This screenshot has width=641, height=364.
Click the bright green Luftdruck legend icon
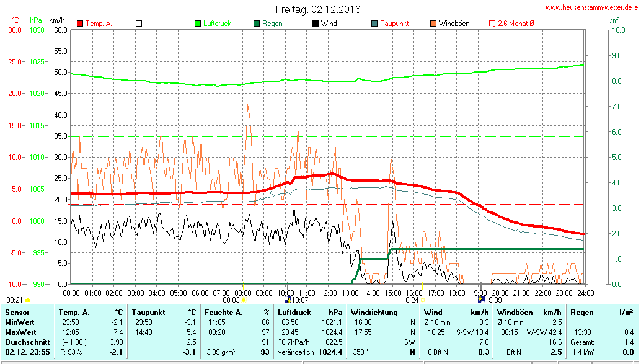(198, 24)
